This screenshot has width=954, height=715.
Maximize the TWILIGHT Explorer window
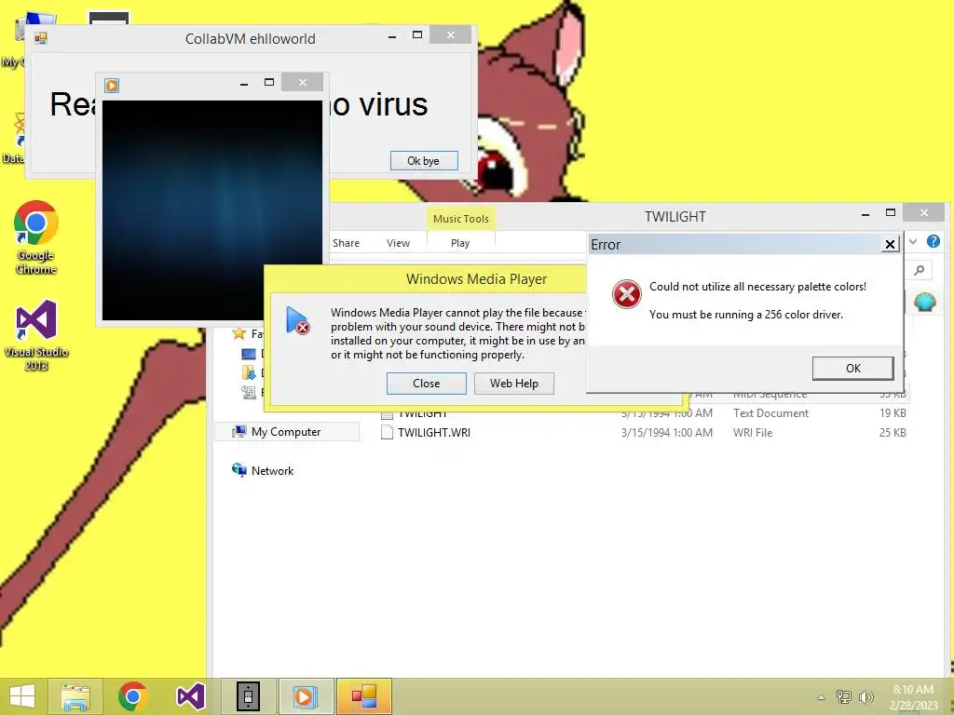pos(891,213)
